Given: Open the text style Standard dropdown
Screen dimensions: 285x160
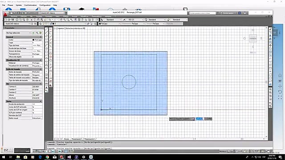Looking at the screenshot, I should click(113, 20).
